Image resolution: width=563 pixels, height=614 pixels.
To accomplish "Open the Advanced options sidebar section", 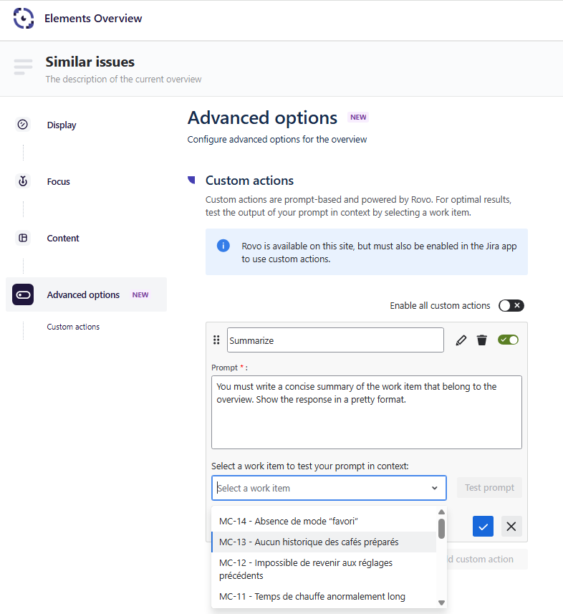I will point(83,294).
